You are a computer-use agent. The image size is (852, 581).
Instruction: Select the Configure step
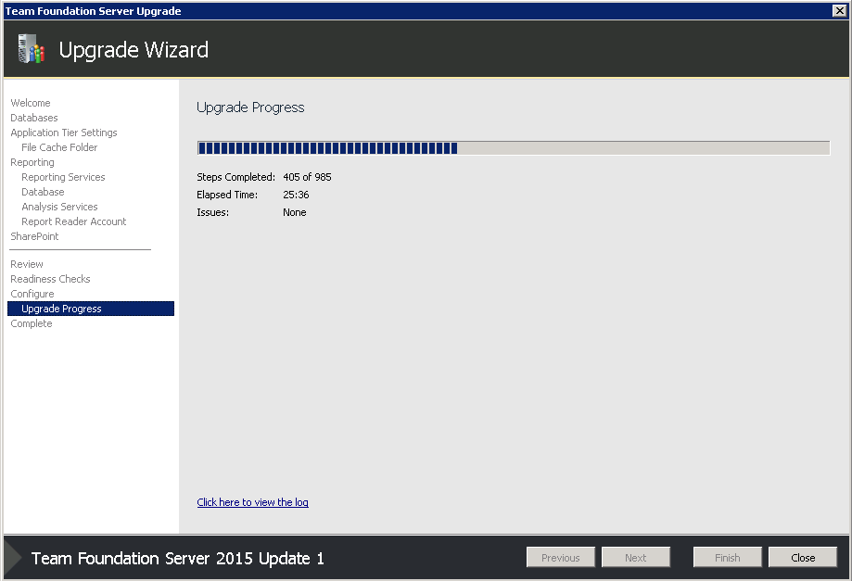(x=32, y=294)
